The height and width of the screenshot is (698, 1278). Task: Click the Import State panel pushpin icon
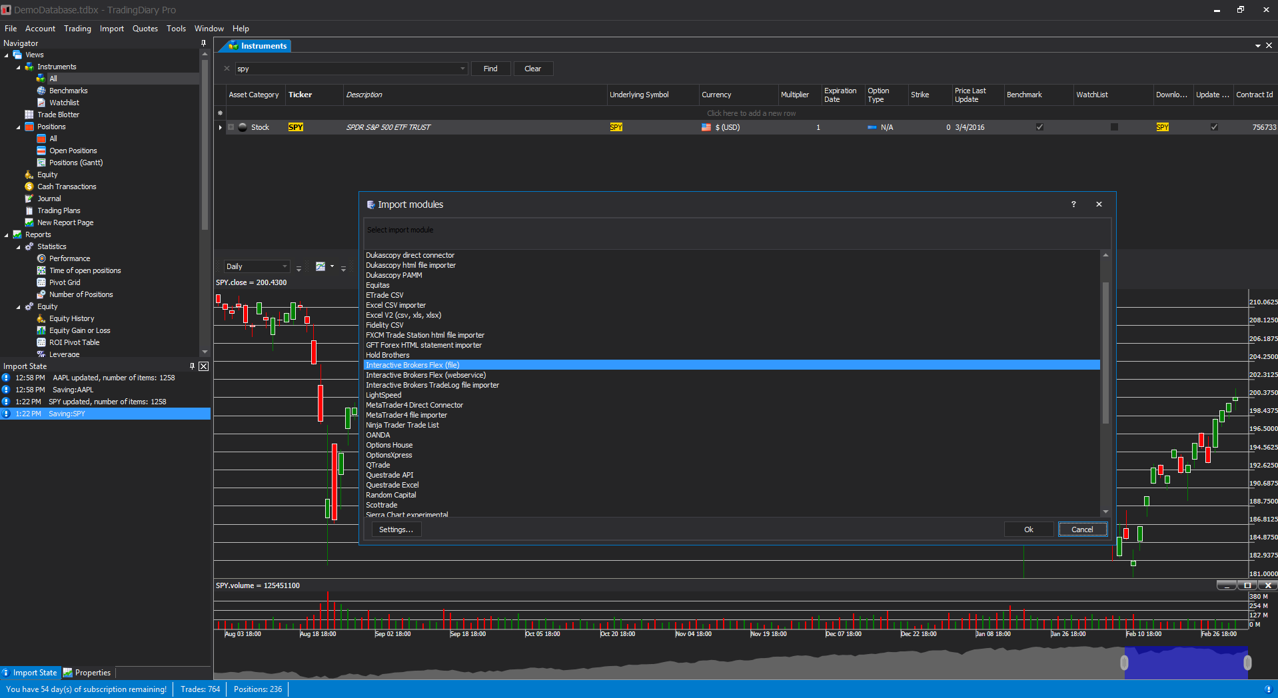[192, 366]
